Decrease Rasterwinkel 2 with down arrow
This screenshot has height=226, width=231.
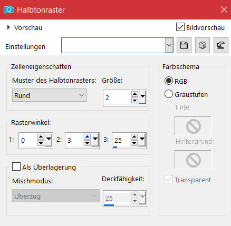[x=87, y=143]
